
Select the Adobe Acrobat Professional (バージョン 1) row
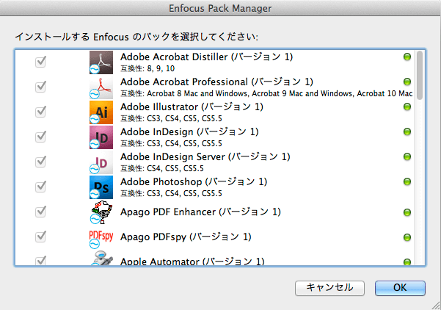(x=214, y=87)
